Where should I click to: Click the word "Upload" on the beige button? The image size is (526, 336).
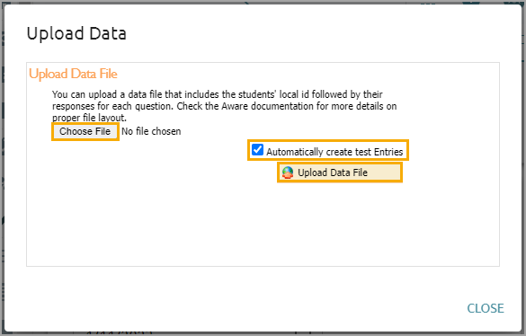pyautogui.click(x=312, y=172)
